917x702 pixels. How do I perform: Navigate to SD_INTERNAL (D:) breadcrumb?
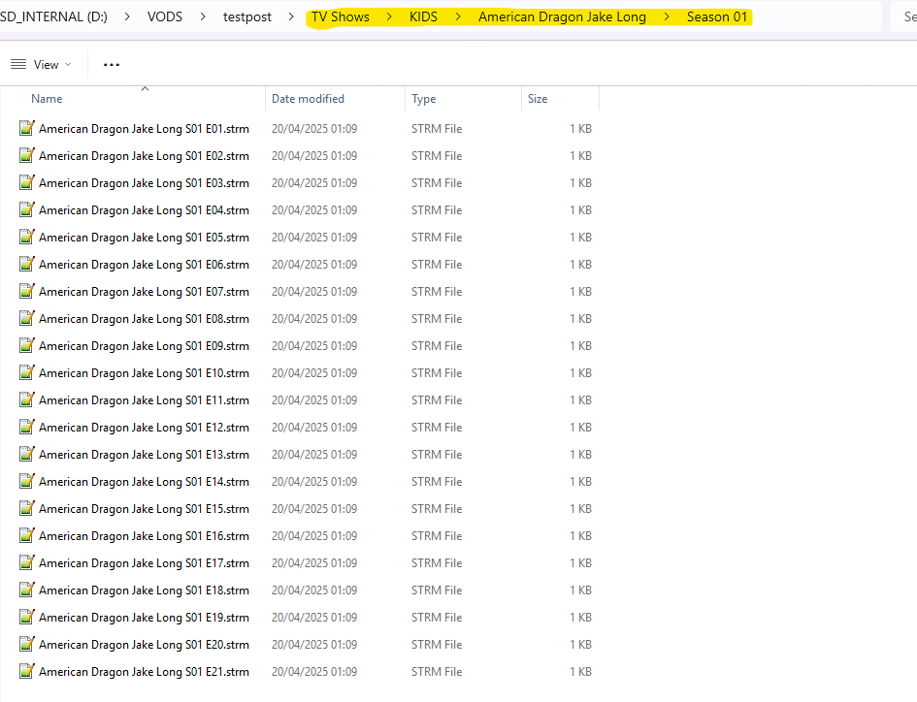[53, 16]
